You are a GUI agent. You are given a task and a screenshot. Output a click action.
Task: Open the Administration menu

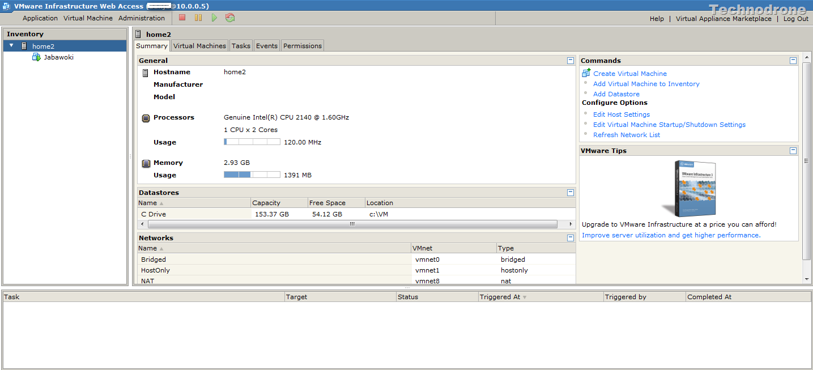(x=142, y=18)
